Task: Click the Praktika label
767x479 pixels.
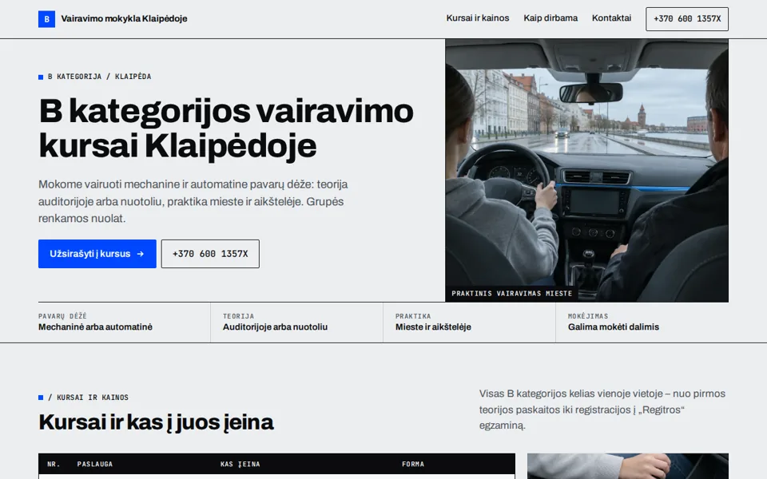Action: coord(413,316)
